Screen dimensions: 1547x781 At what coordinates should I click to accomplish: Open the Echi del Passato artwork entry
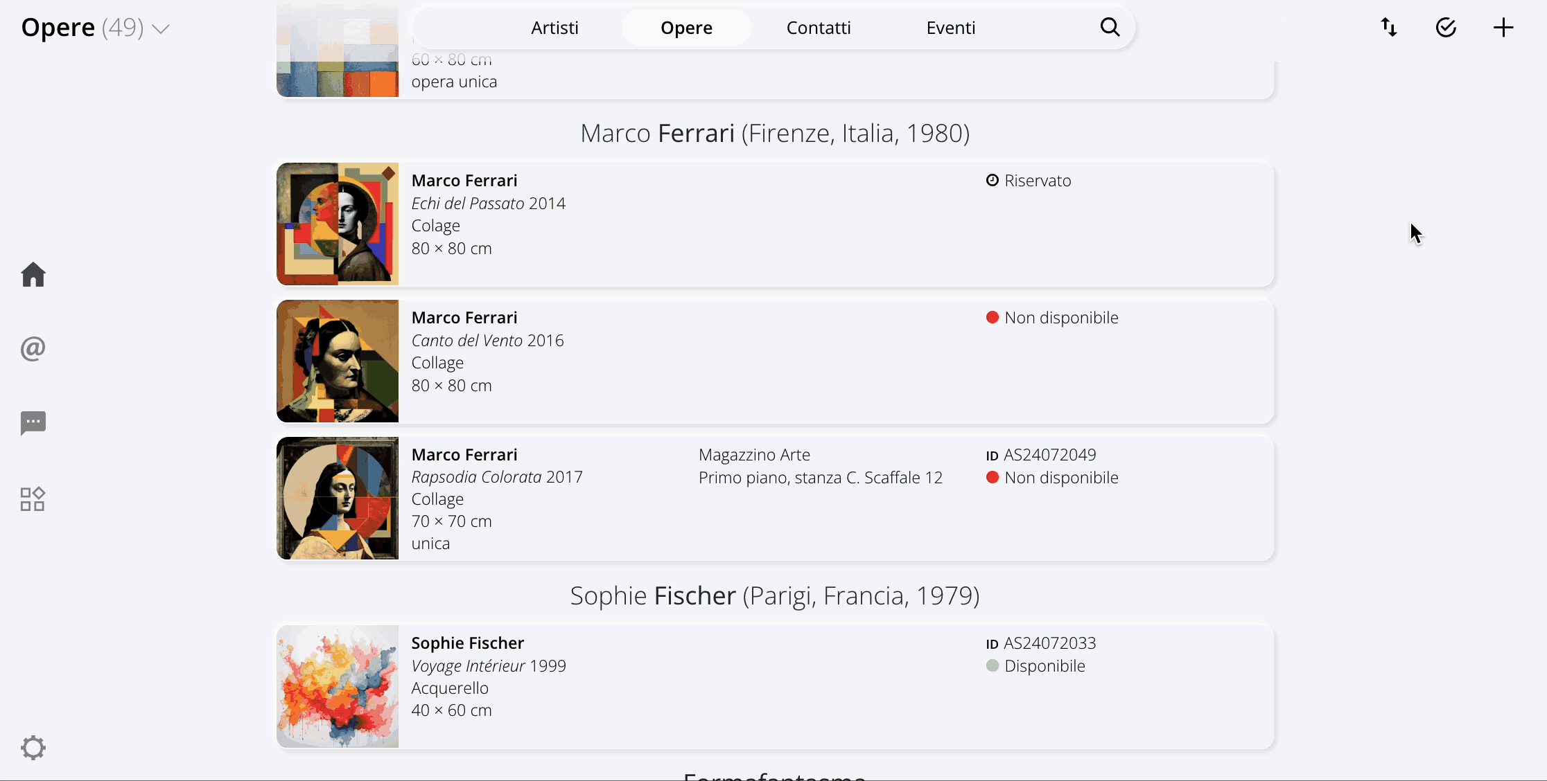(x=775, y=224)
